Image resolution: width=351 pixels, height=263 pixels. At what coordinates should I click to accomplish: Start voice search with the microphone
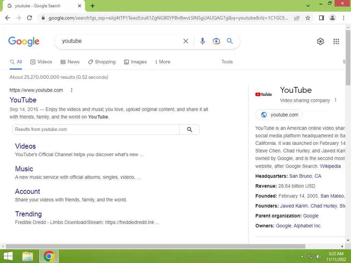click(x=202, y=41)
